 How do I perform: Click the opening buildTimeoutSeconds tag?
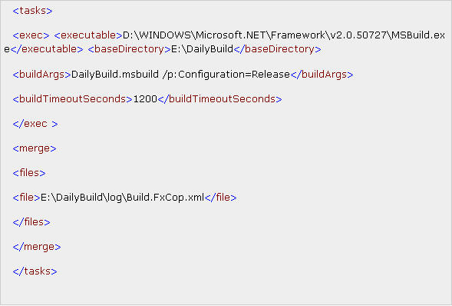pyautogui.click(x=73, y=99)
